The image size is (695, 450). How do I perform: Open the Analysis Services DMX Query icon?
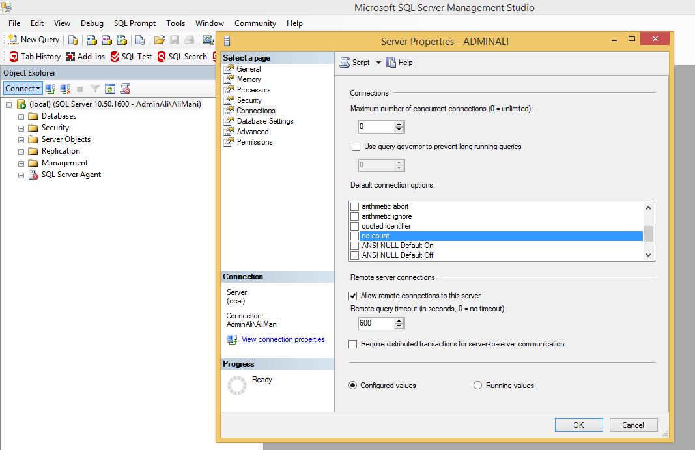(x=107, y=40)
